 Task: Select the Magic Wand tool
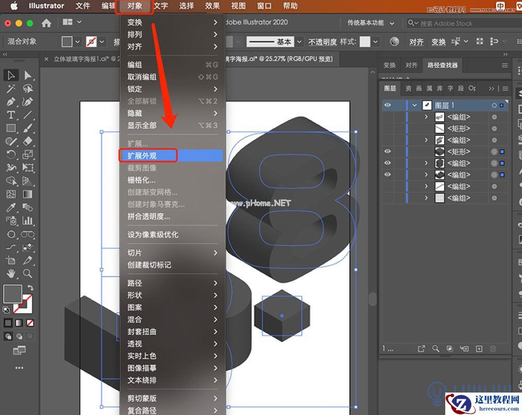[11, 89]
